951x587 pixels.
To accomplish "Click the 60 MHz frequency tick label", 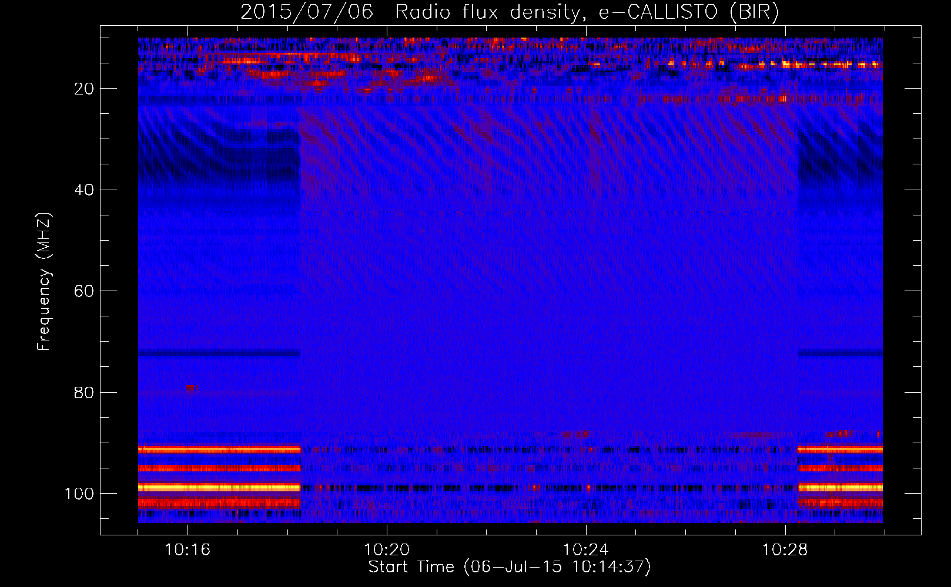I will 84,291.
